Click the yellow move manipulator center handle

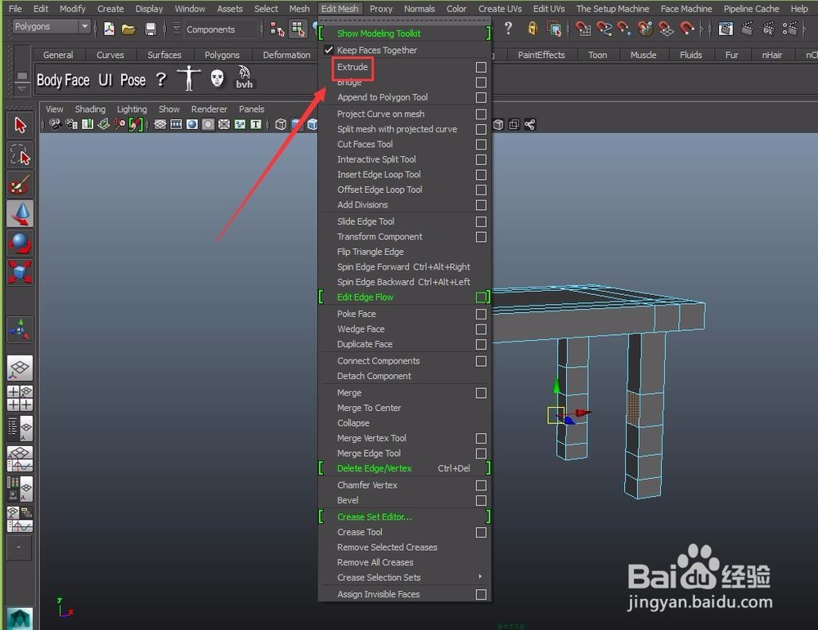click(x=555, y=415)
